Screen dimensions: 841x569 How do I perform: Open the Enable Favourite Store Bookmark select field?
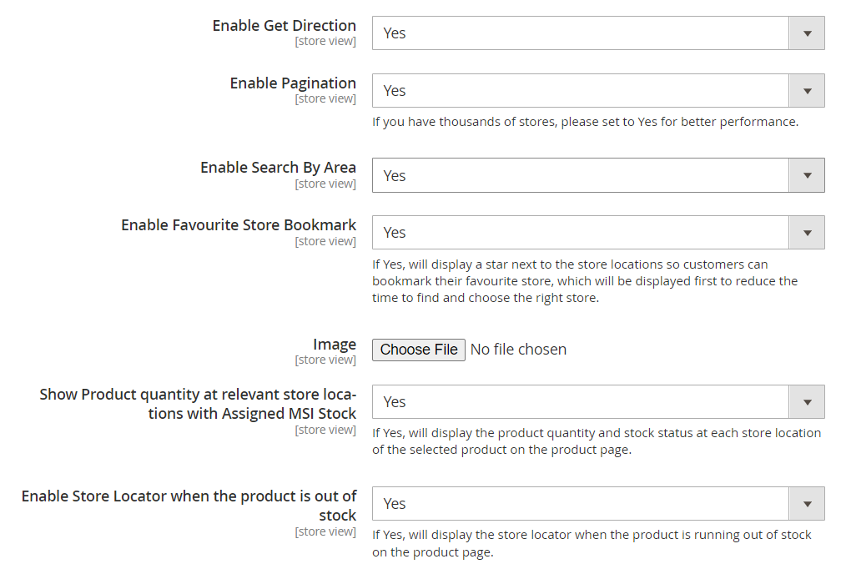[x=581, y=233]
